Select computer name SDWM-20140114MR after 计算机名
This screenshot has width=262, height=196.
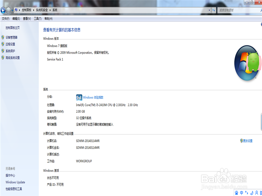[x=88, y=141]
